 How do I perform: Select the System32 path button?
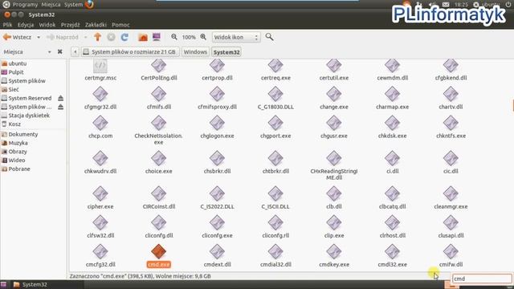point(226,52)
